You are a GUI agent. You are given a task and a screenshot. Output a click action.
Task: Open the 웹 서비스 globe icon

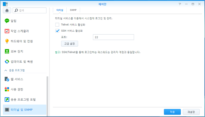(7, 79)
